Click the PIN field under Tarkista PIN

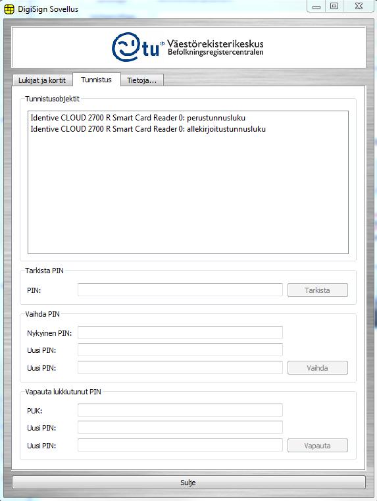click(180, 290)
